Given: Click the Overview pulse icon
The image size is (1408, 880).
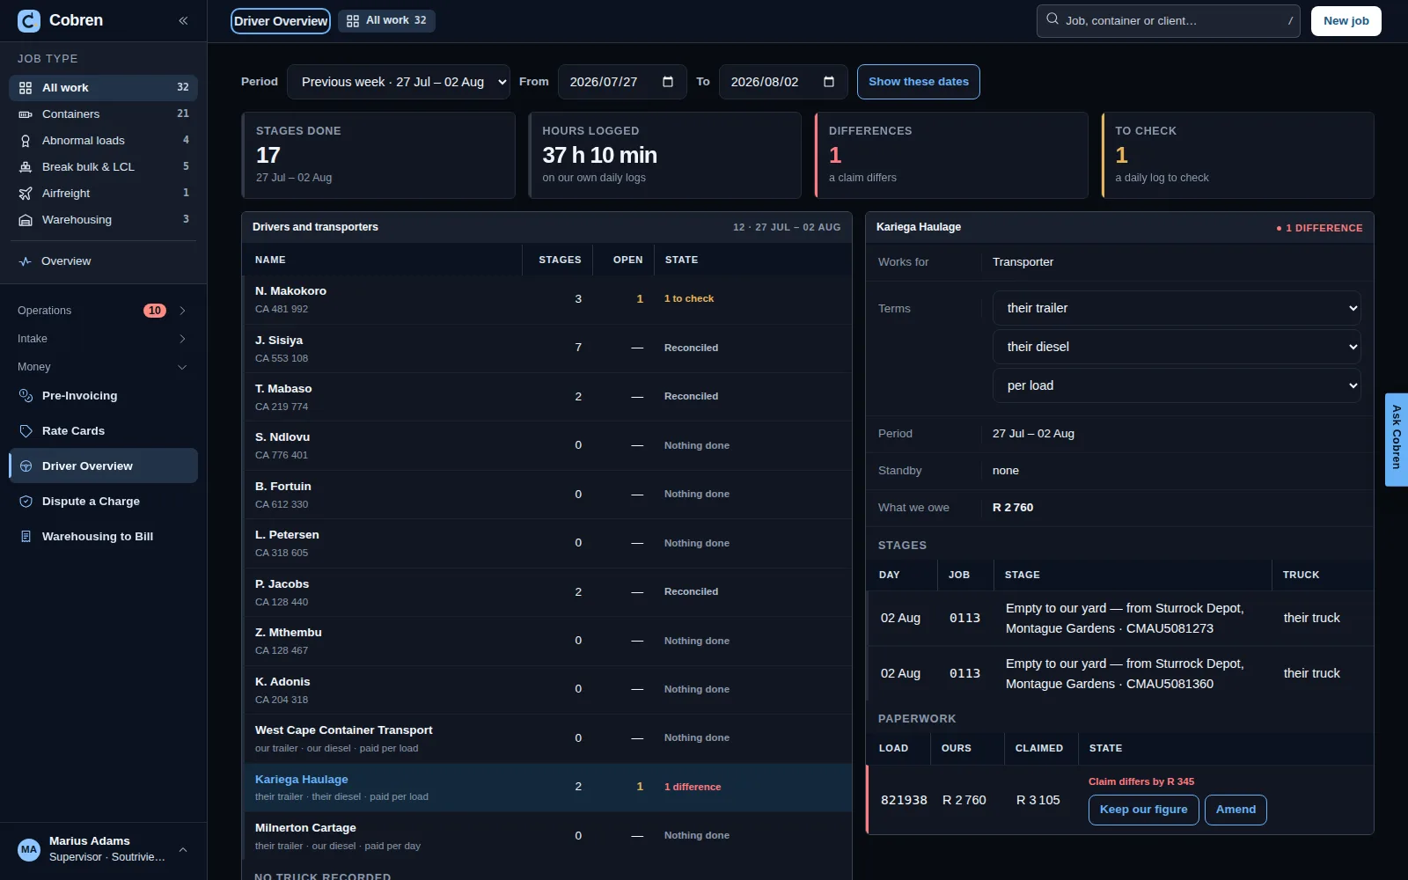Looking at the screenshot, I should point(26,261).
